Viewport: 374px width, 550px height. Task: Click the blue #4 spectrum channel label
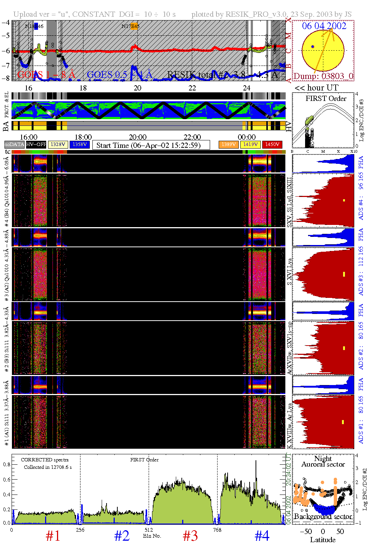(262, 536)
